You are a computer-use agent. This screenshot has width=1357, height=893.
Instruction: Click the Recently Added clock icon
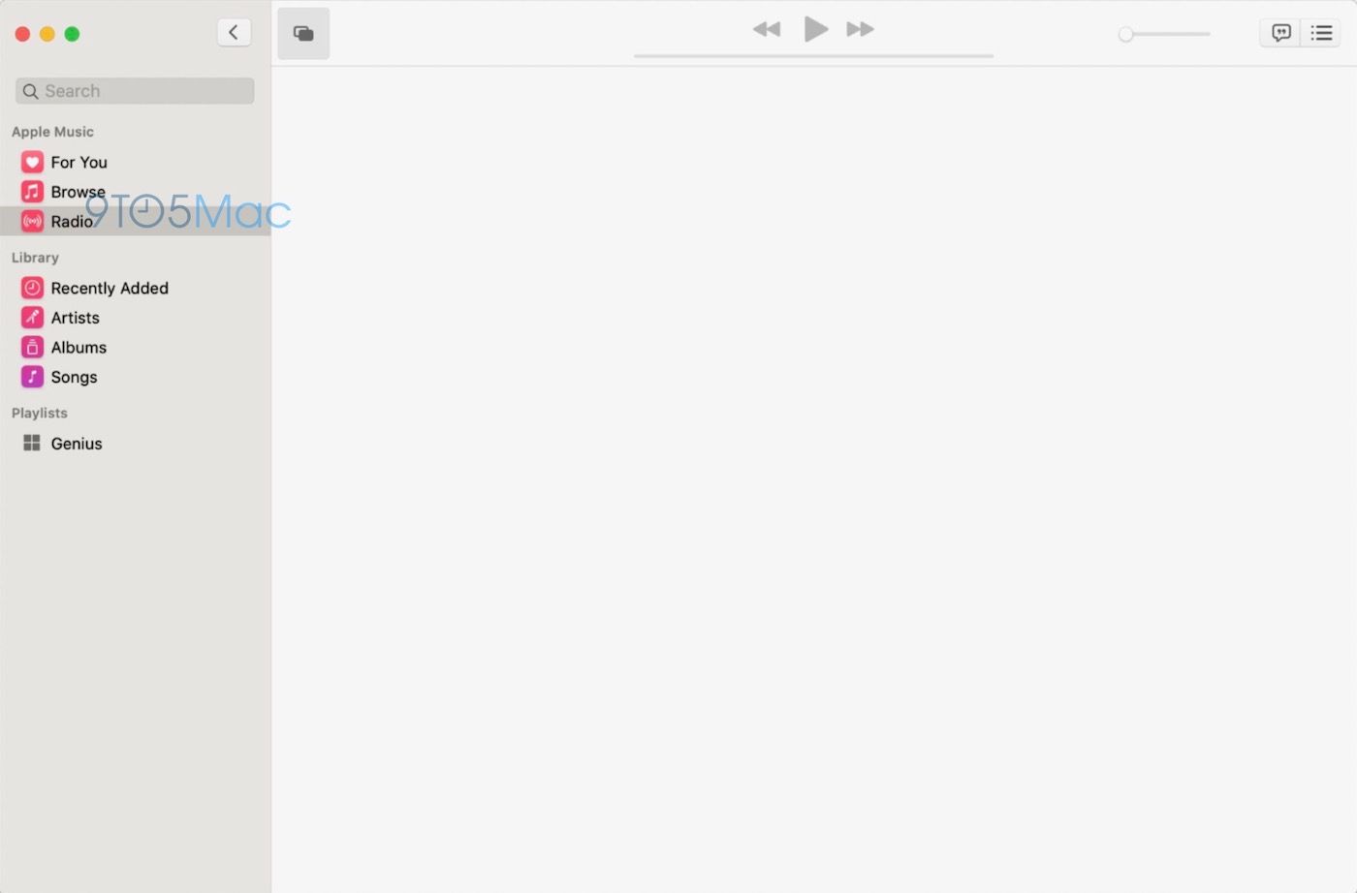(x=32, y=288)
